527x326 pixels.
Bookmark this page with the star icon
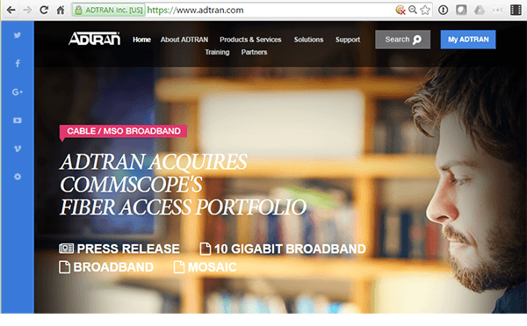pos(425,10)
